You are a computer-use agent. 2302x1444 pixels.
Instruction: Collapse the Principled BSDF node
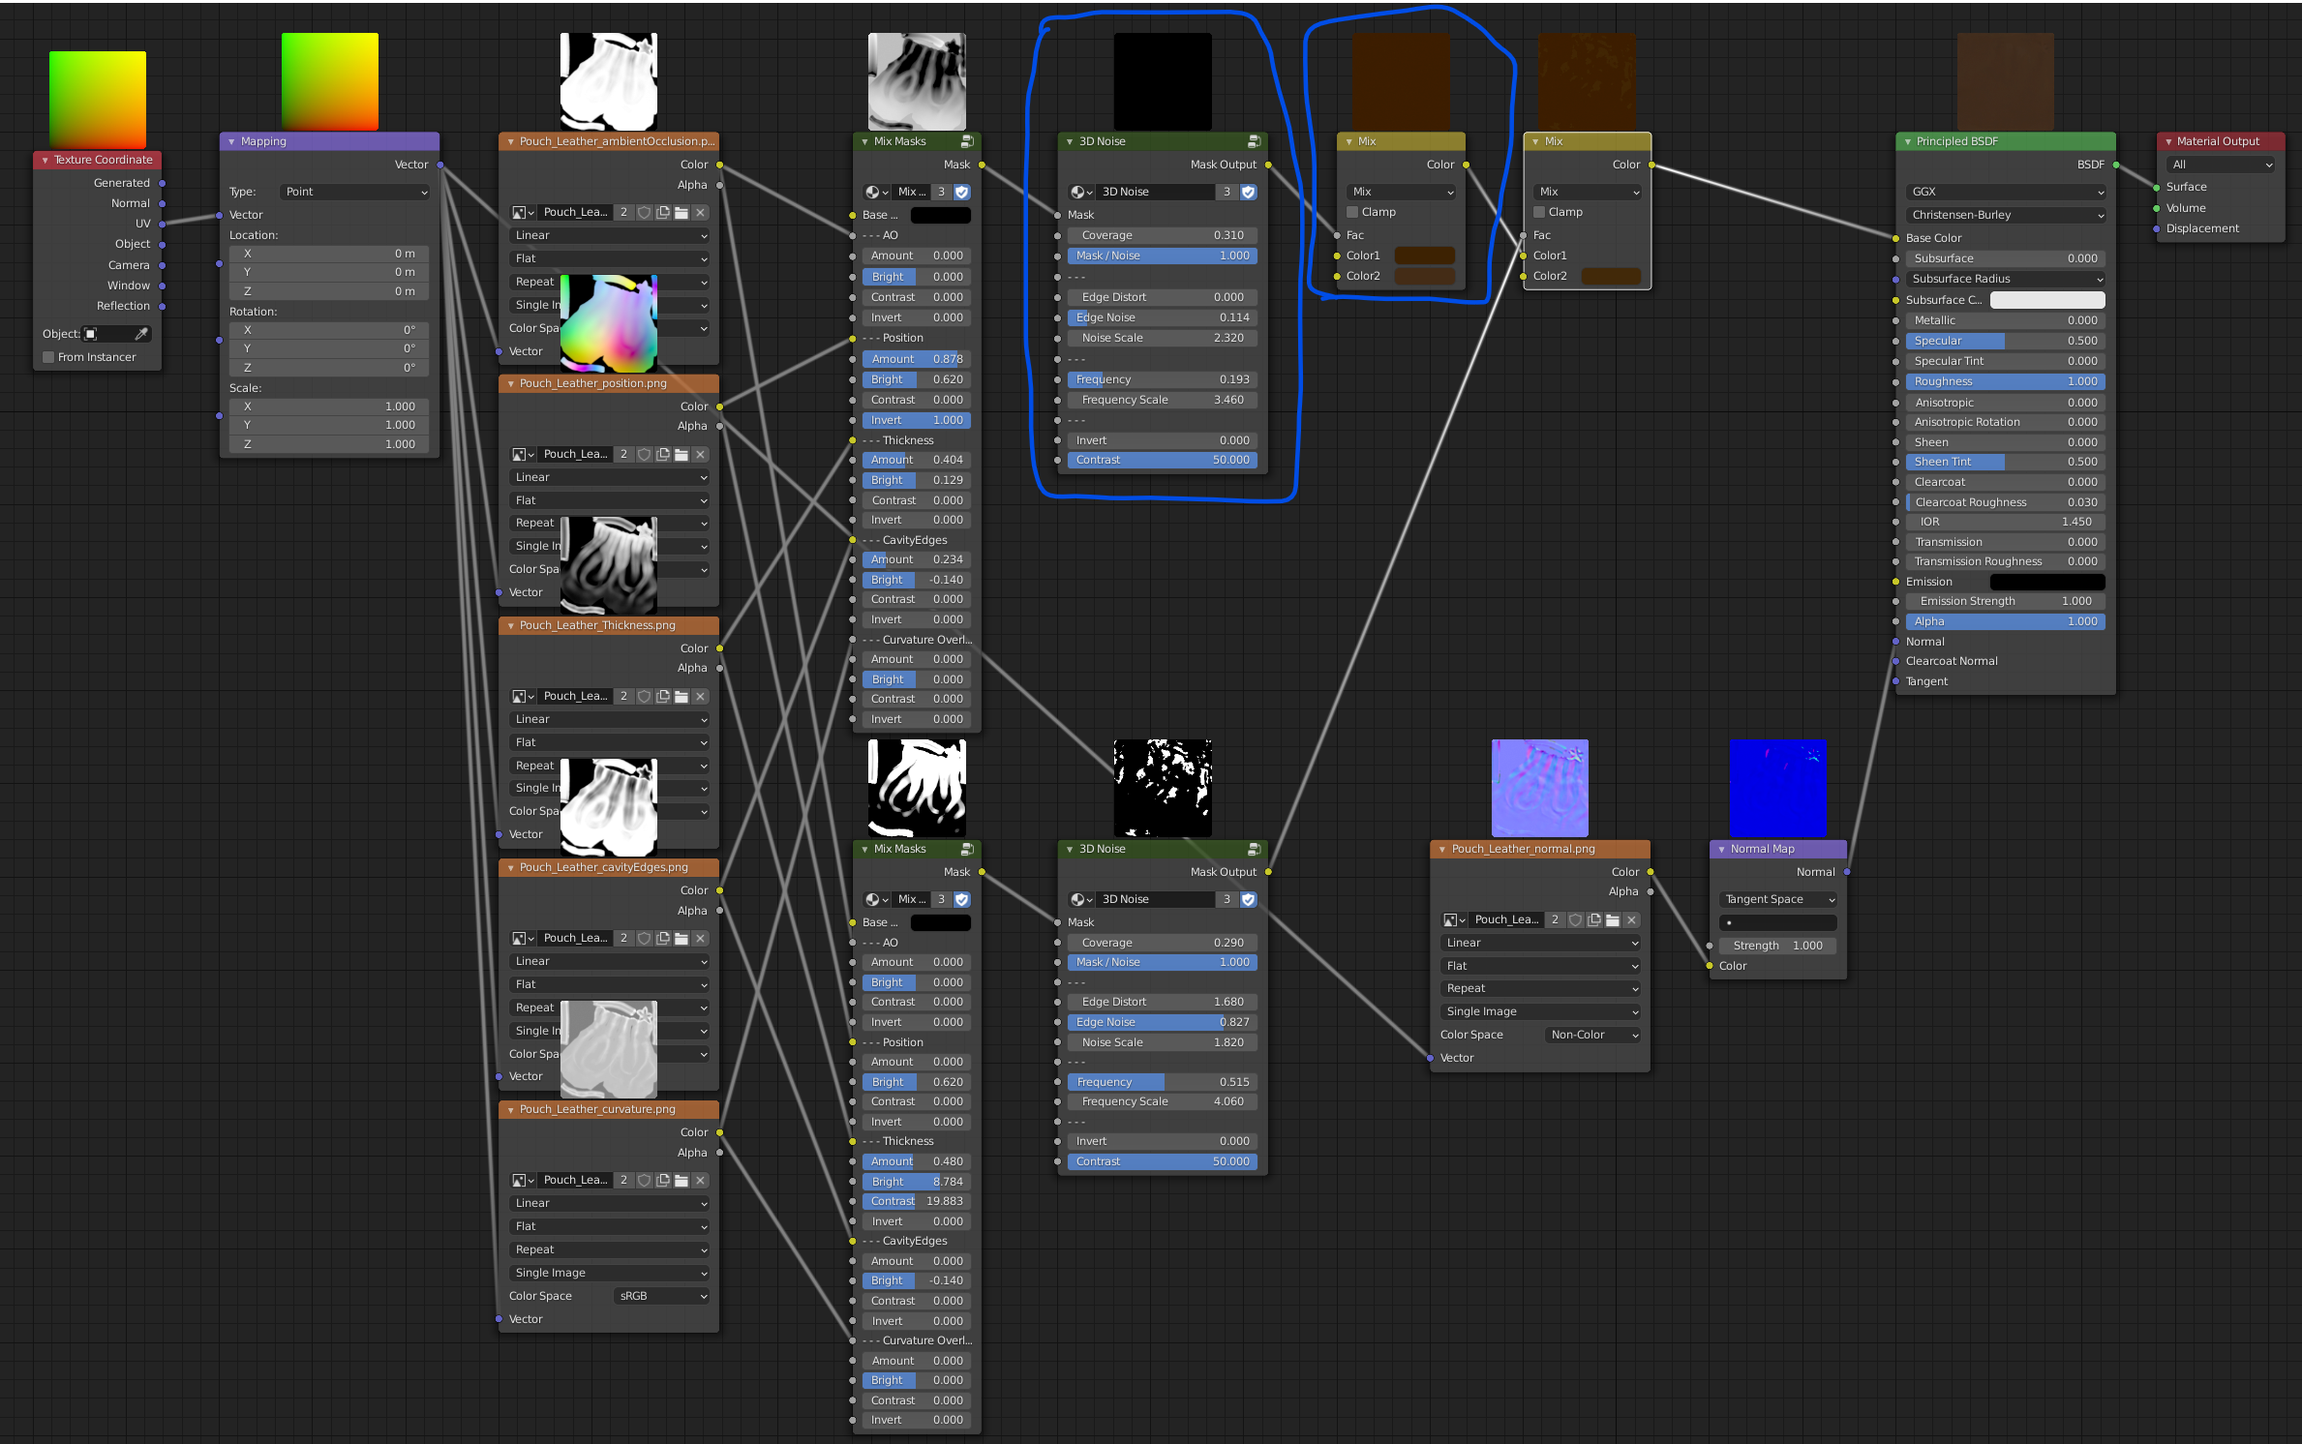tap(1907, 142)
